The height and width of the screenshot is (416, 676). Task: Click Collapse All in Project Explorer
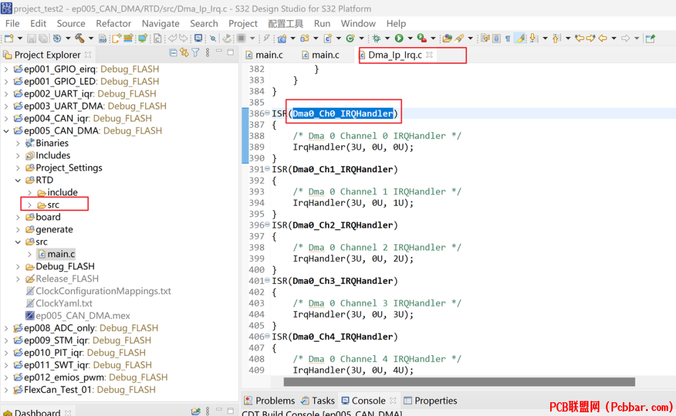(173, 53)
